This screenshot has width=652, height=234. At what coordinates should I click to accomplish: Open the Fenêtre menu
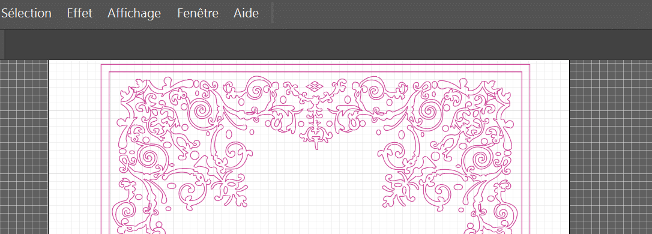pyautogui.click(x=198, y=13)
